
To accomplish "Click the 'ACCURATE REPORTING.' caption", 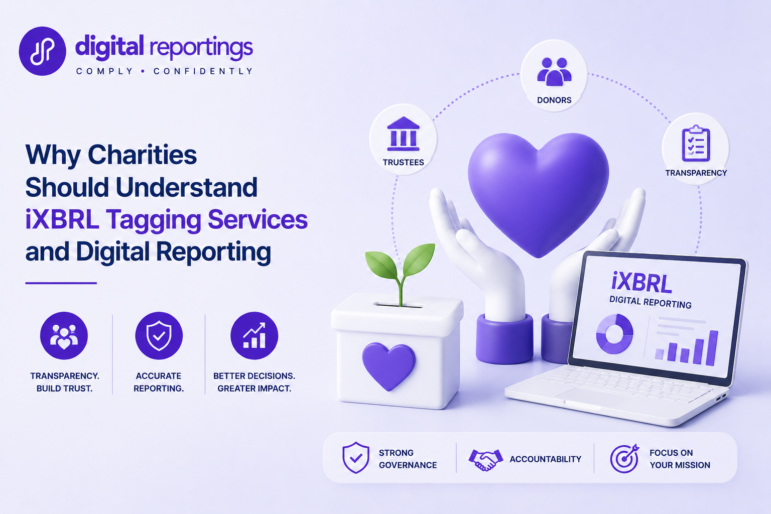I will coord(159,382).
